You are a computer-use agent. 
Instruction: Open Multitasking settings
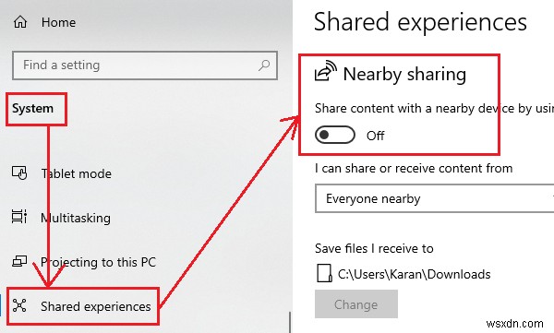click(x=76, y=218)
